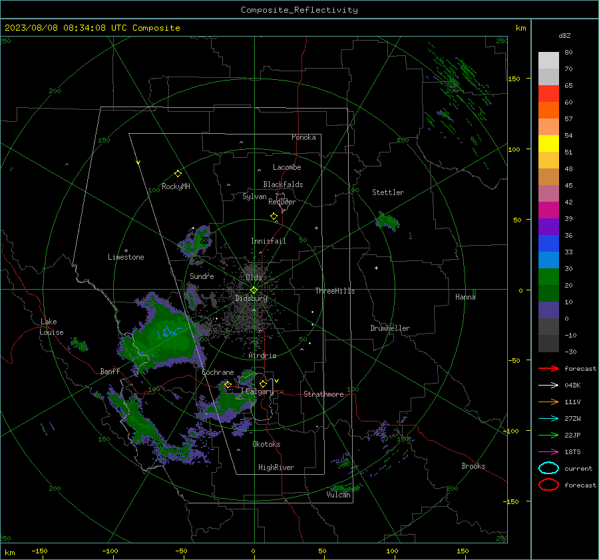The image size is (599, 560).
Task: Select the slate purple 10 dBZ swatch
Action: pyautogui.click(x=548, y=310)
